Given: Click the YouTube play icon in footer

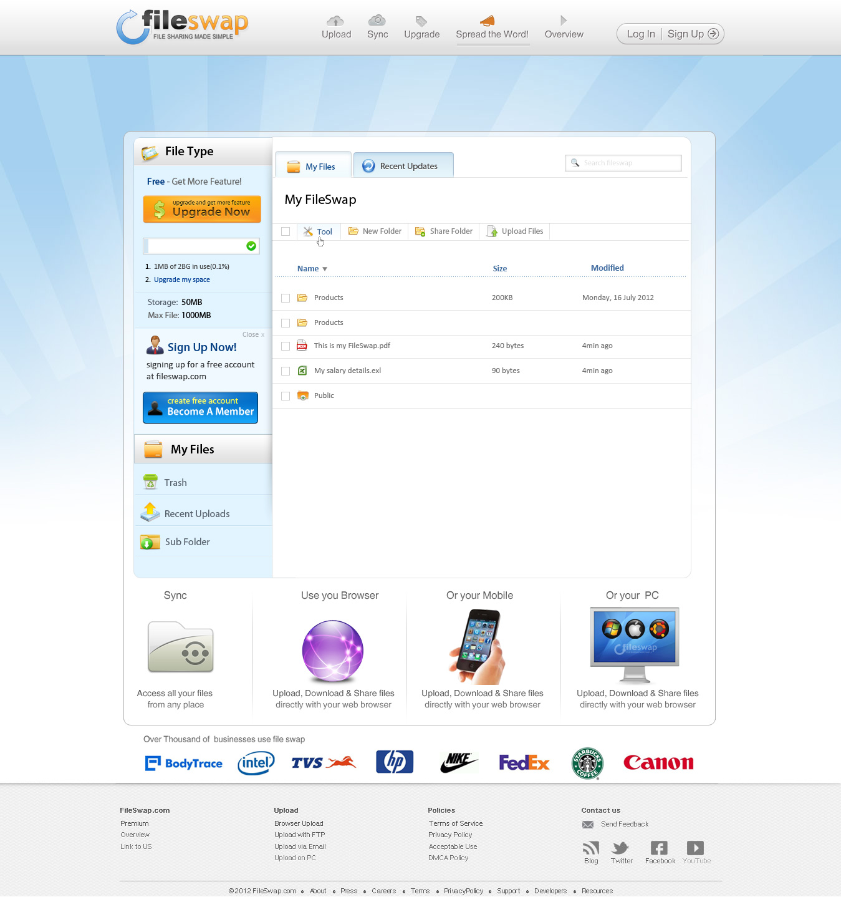Looking at the screenshot, I should (x=695, y=848).
